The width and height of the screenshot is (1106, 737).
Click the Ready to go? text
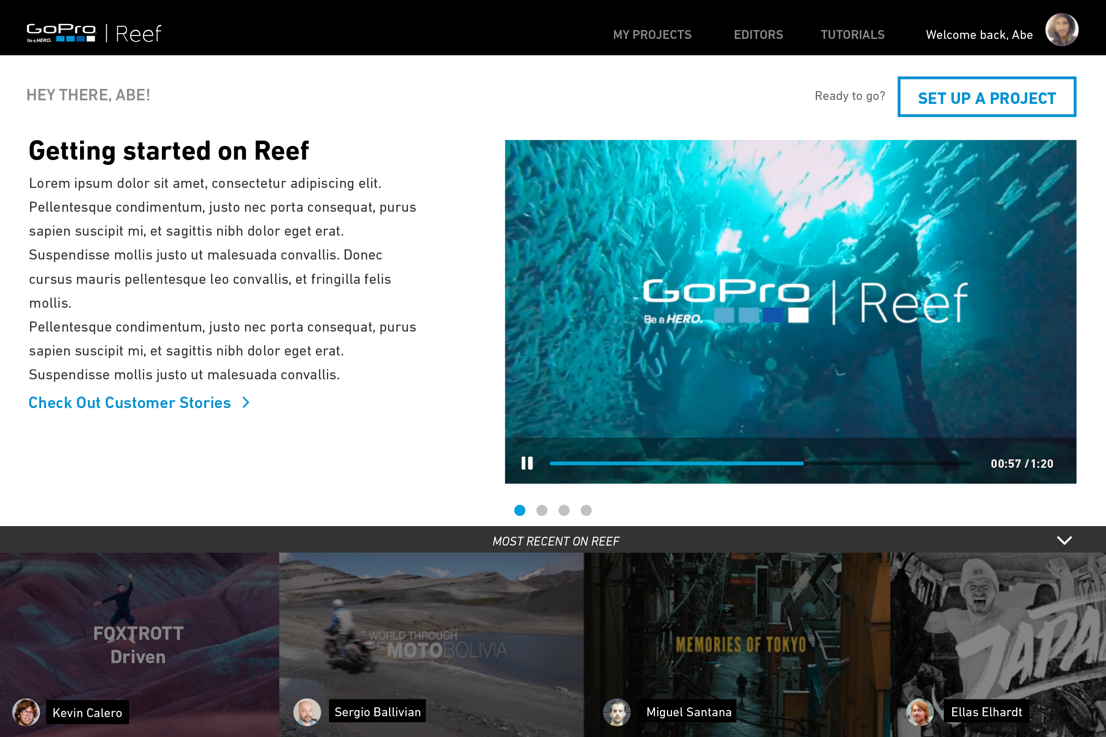click(x=850, y=96)
